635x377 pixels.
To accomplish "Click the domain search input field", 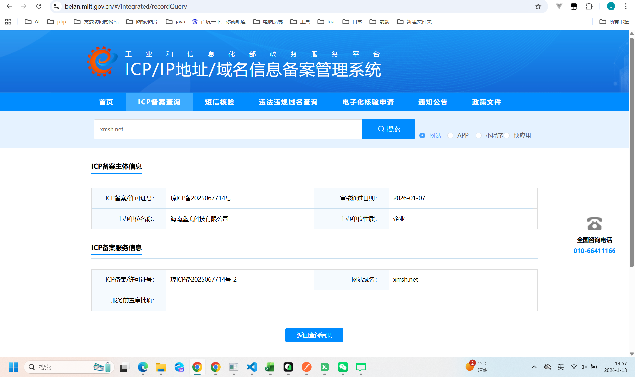I will 228,129.
